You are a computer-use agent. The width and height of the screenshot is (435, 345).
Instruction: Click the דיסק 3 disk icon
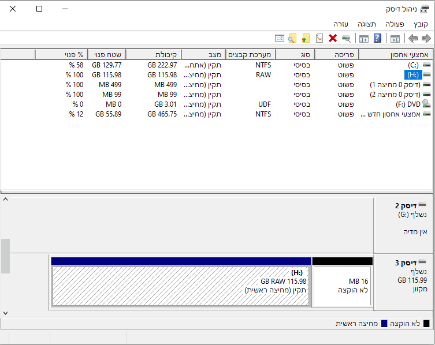(422, 261)
